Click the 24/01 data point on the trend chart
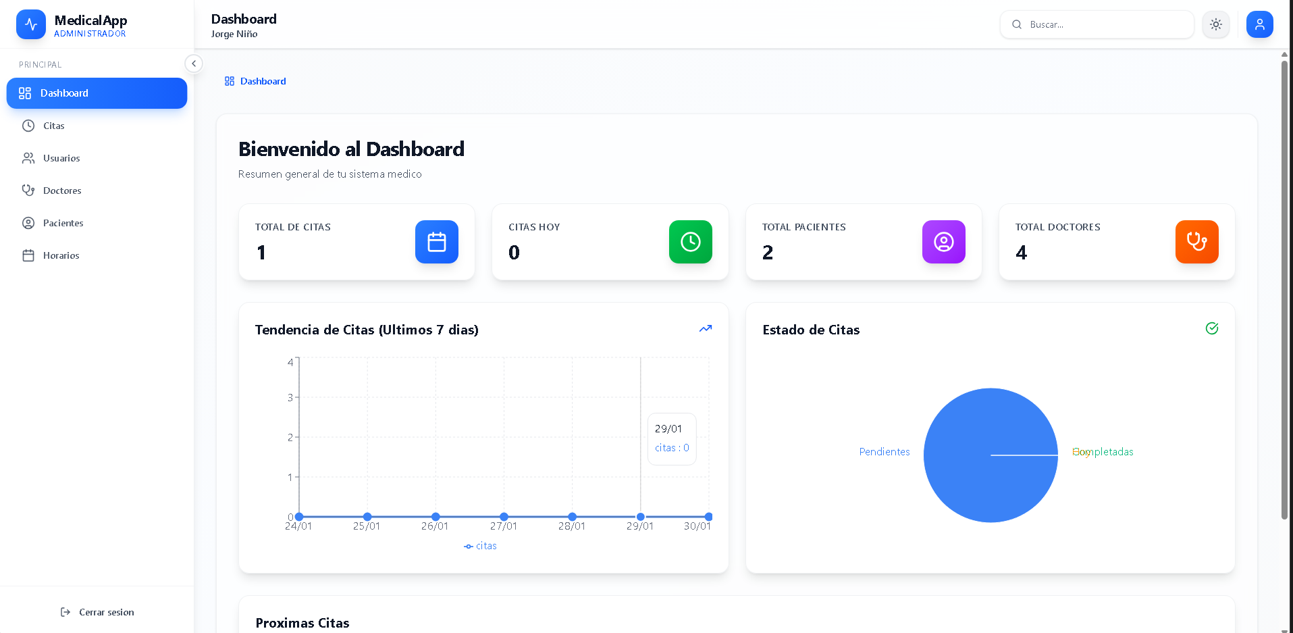This screenshot has height=633, width=1293. [x=299, y=517]
